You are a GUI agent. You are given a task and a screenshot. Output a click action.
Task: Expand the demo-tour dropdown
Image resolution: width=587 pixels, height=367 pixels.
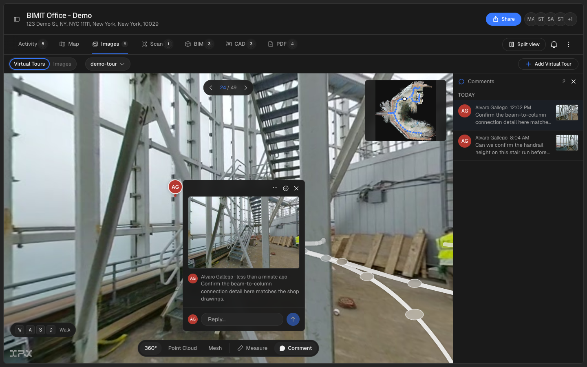(x=108, y=64)
